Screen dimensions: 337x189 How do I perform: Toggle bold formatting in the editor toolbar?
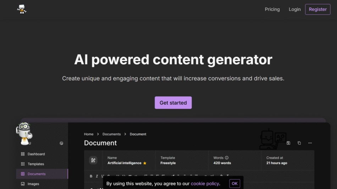(91, 176)
